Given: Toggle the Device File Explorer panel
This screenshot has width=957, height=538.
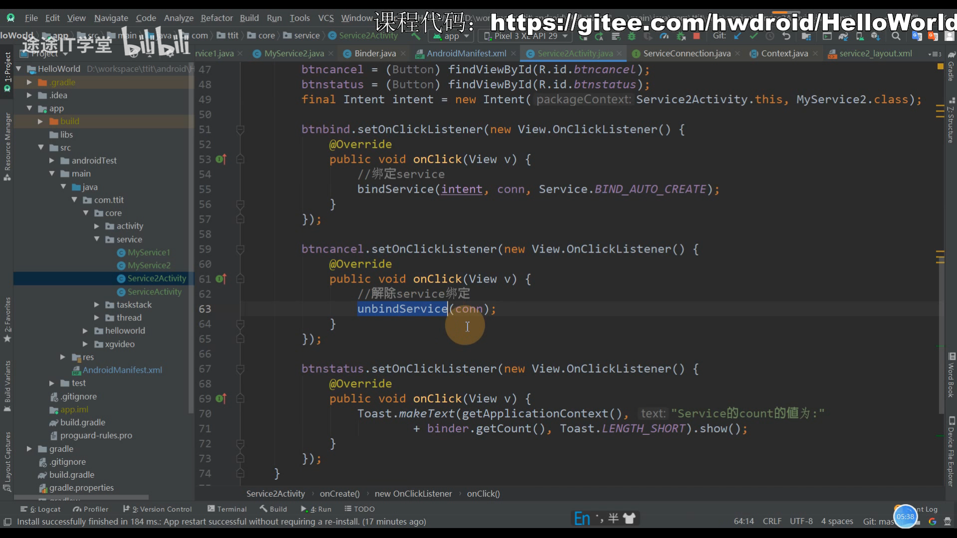Looking at the screenshot, I should tap(951, 451).
